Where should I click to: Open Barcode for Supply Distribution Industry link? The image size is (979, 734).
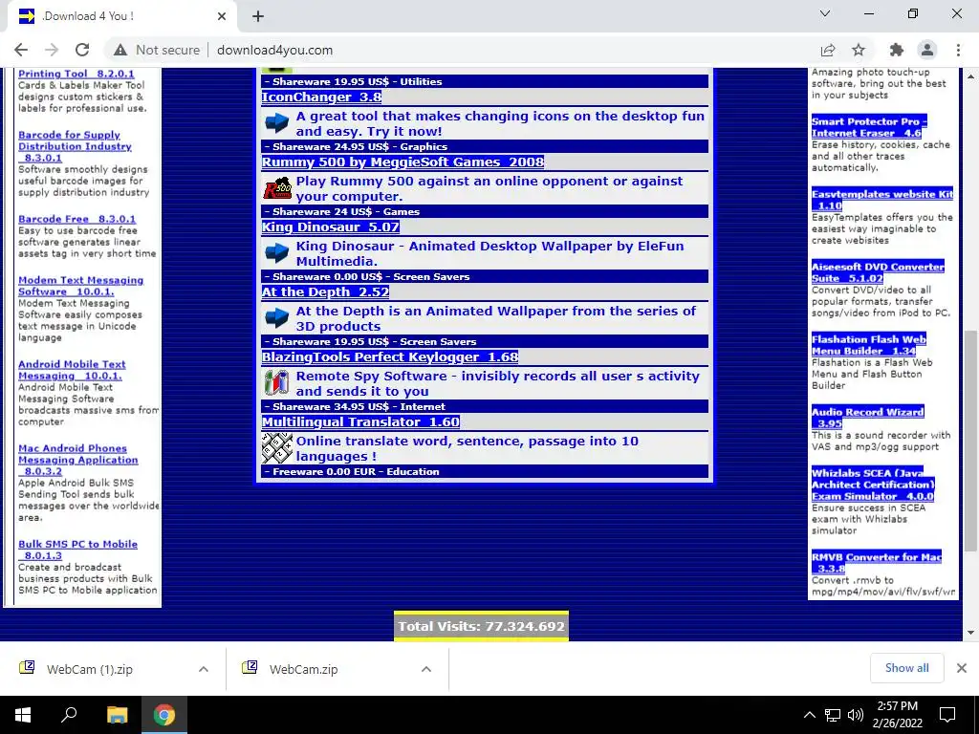pyautogui.click(x=75, y=146)
